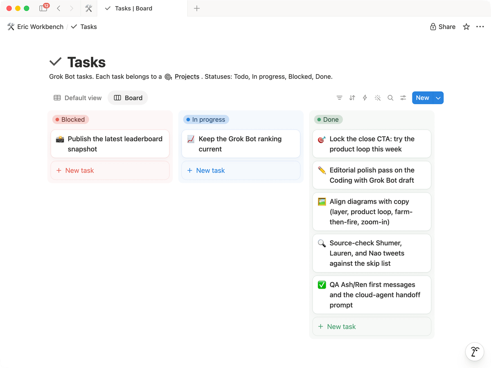
Task: Click the chart emoji on ranking card
Action: 191,139
